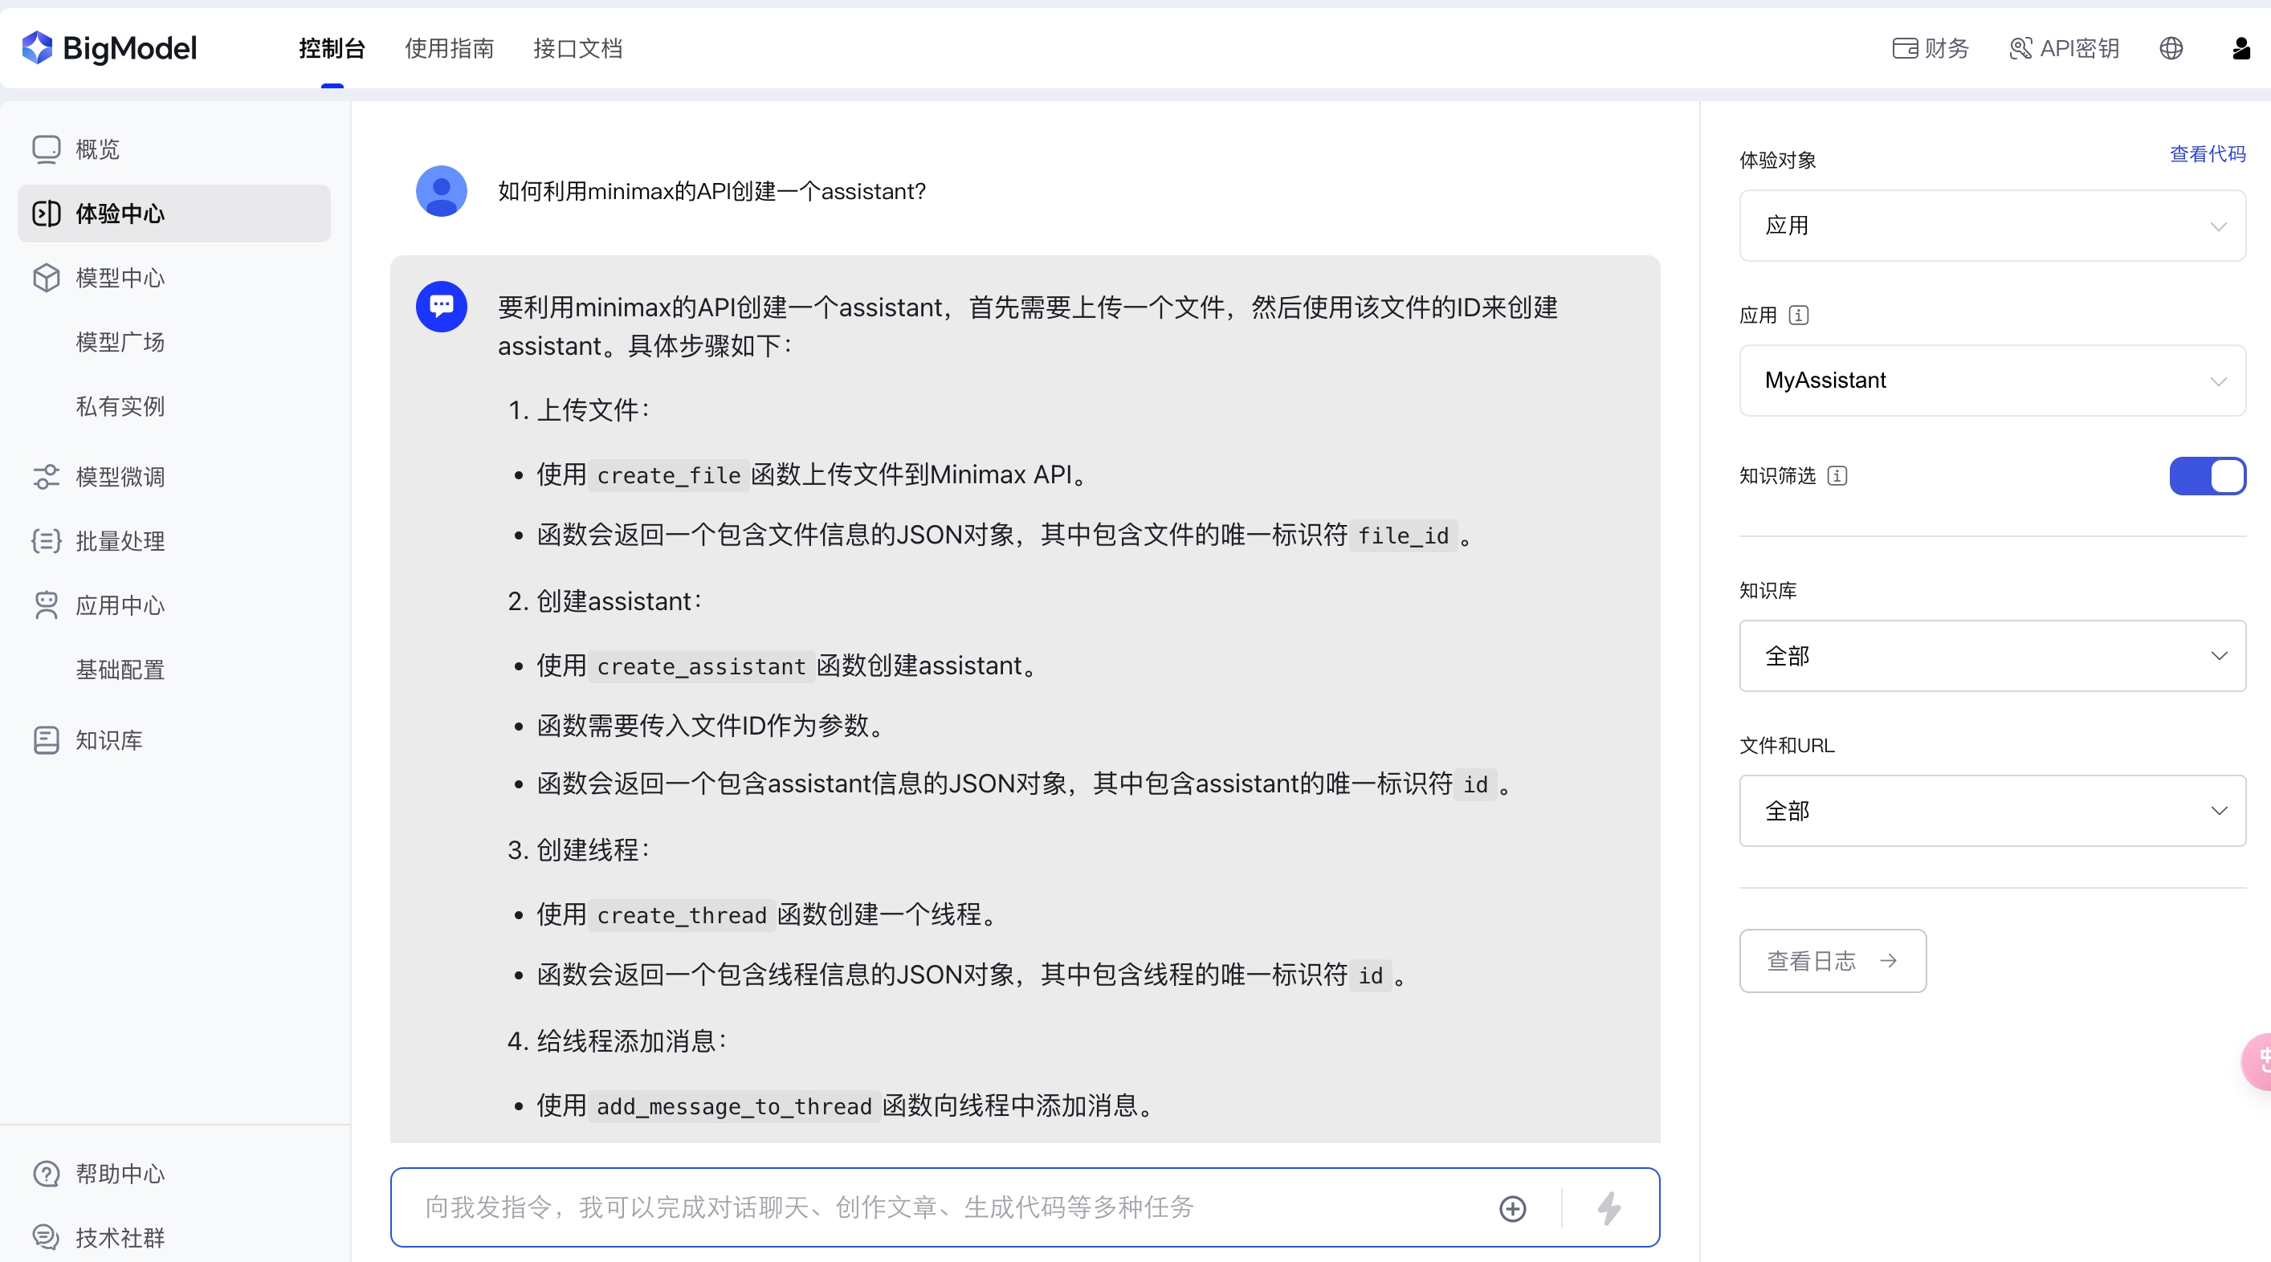
Task: Switch to the 接口文档 tab
Action: click(x=577, y=48)
